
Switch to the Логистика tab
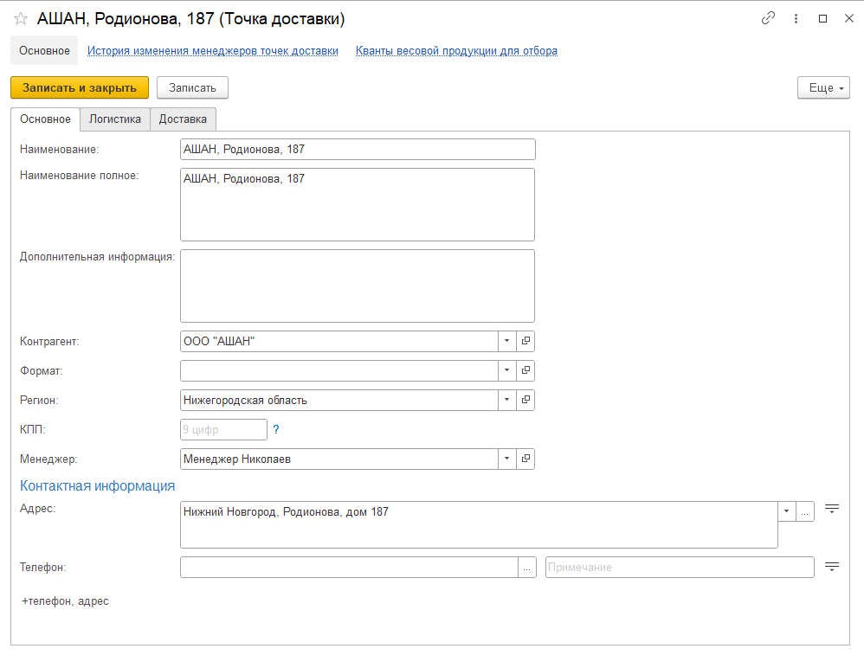(x=114, y=119)
